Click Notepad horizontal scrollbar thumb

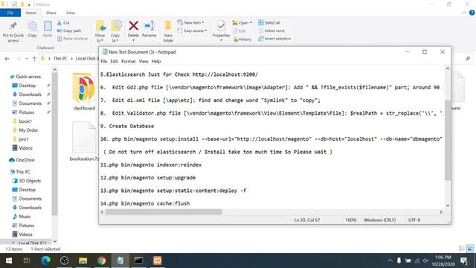[x=164, y=211]
